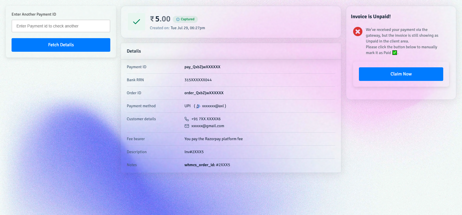Select the order ID order_QxbZjwXXXXXX
This screenshot has width=462, height=215.
(204, 93)
